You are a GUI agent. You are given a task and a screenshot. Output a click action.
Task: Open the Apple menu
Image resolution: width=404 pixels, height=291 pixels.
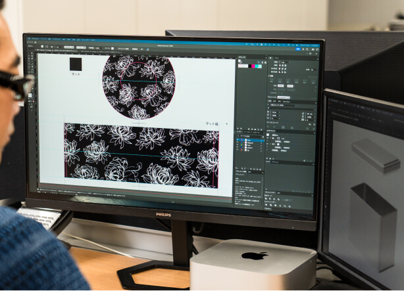(29, 39)
